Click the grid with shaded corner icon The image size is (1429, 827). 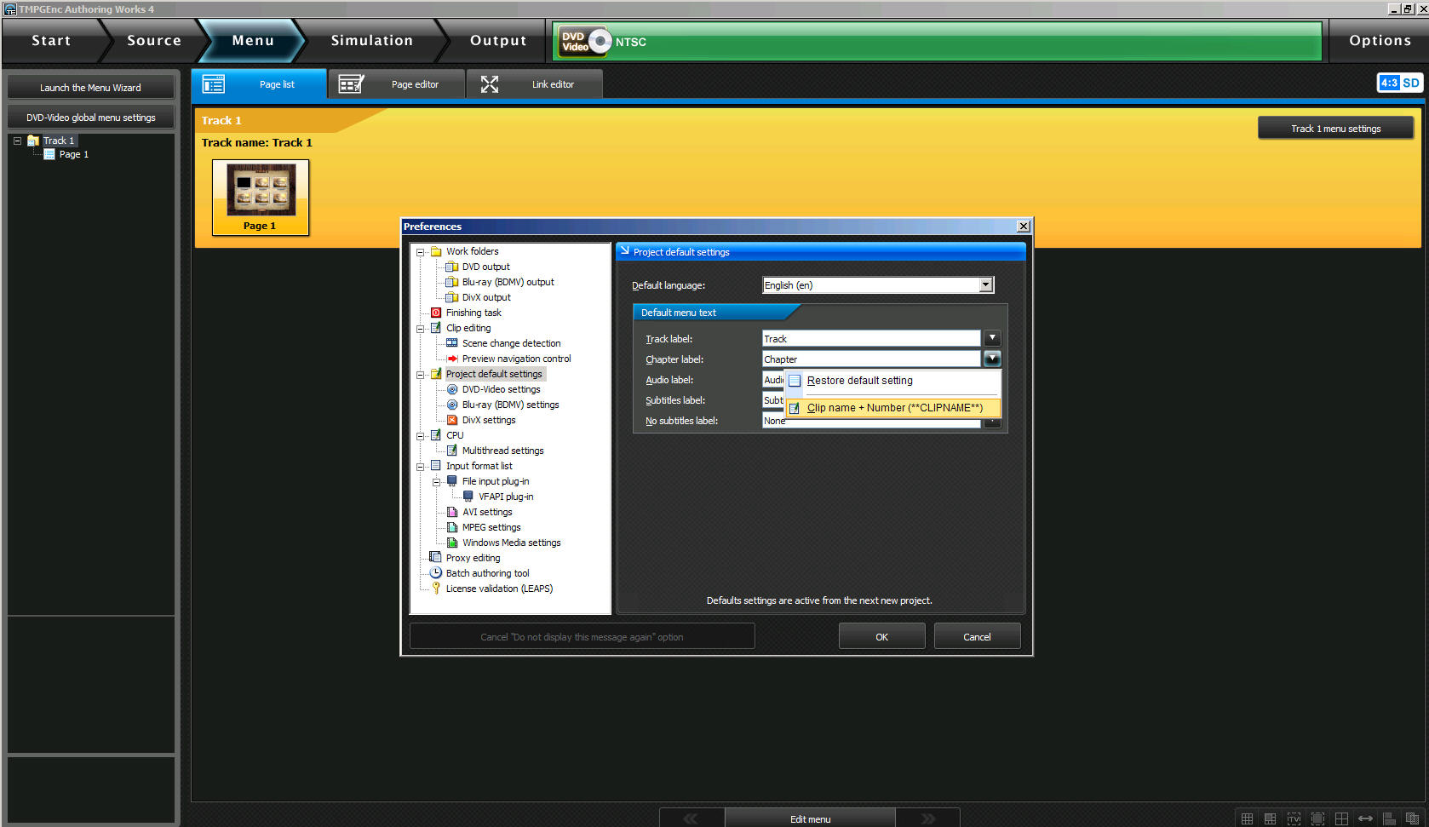point(1270,818)
